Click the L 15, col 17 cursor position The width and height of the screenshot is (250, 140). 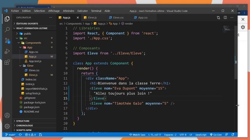[155, 135]
